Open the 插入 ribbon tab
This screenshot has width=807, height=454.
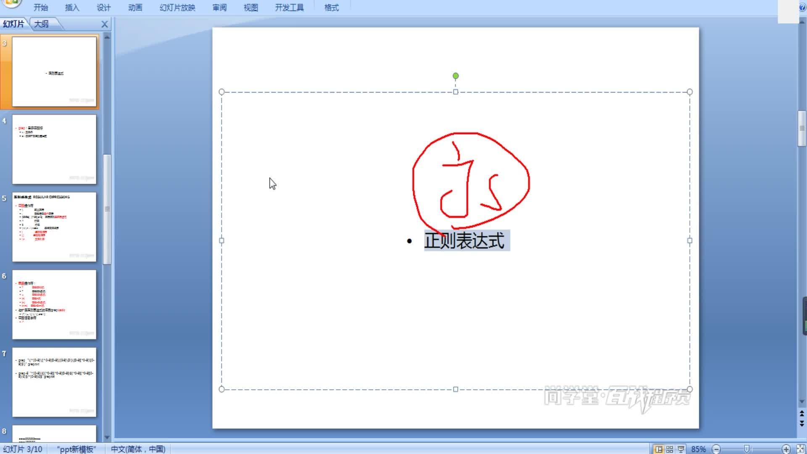pyautogui.click(x=72, y=7)
